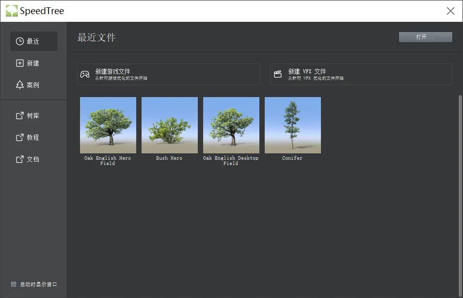This screenshot has height=298, width=463.
Task: Select the 最近 tab label
Action: tap(33, 41)
